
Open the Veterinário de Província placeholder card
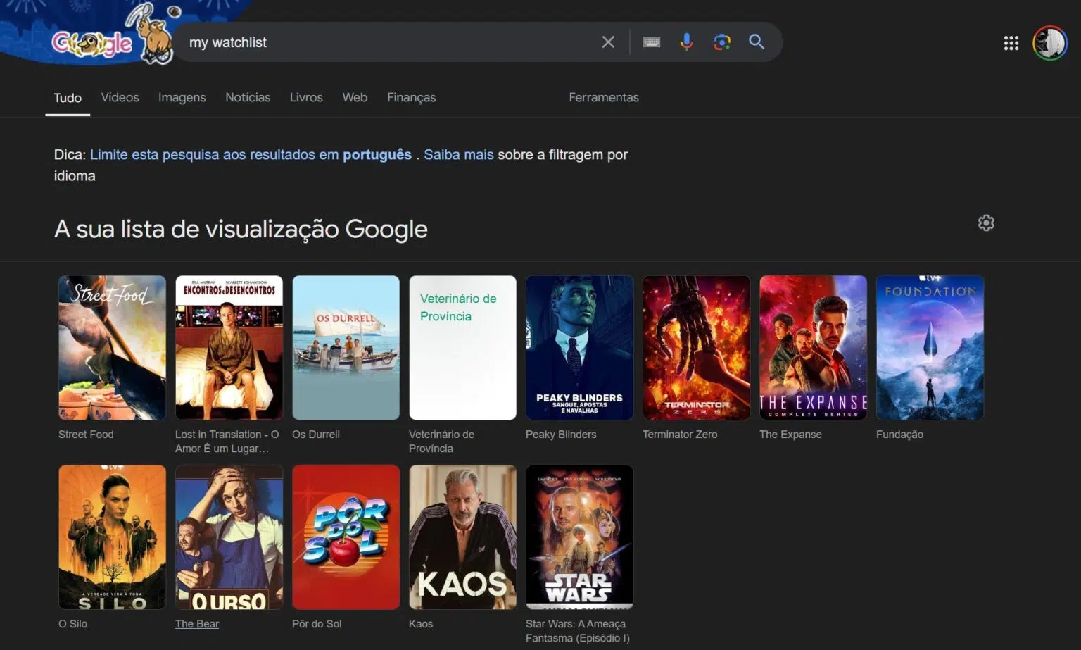point(463,348)
